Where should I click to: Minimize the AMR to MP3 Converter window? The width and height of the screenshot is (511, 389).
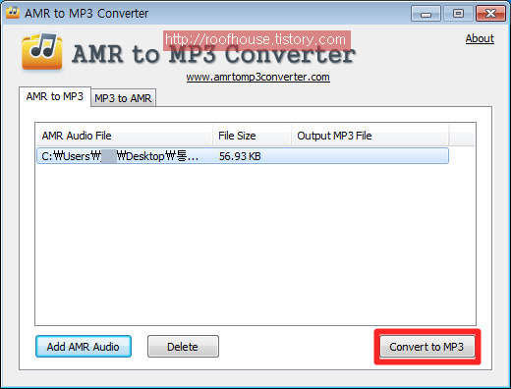pyautogui.click(x=426, y=14)
